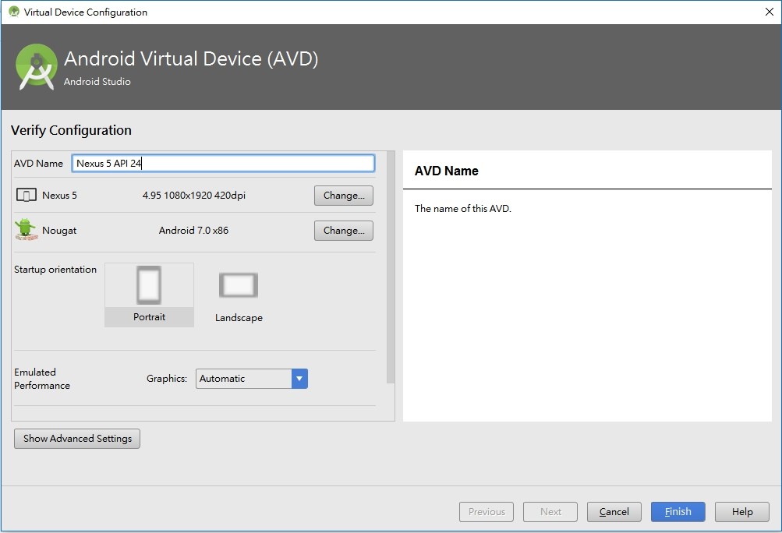Image resolution: width=782 pixels, height=533 pixels.
Task: Click the Nexus 5 device icon
Action: (x=26, y=195)
